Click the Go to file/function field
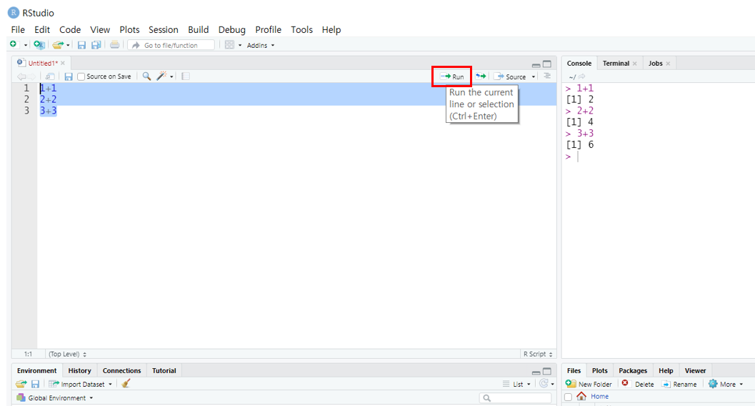 (x=171, y=45)
